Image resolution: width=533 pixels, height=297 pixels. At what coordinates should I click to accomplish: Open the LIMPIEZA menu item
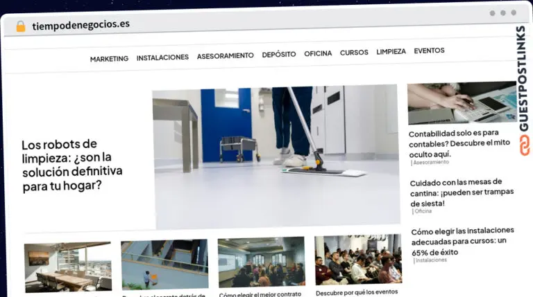tap(391, 51)
